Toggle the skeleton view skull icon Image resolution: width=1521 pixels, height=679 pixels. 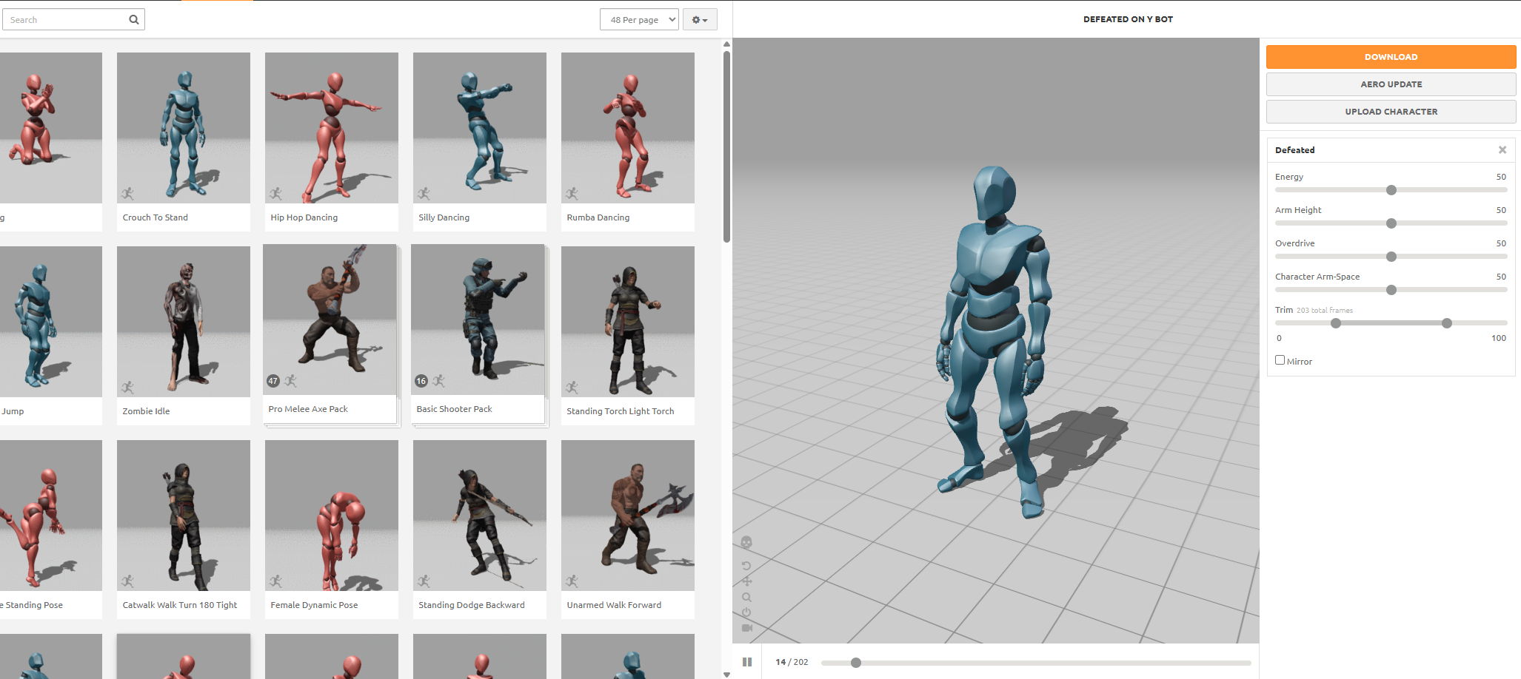tap(746, 542)
